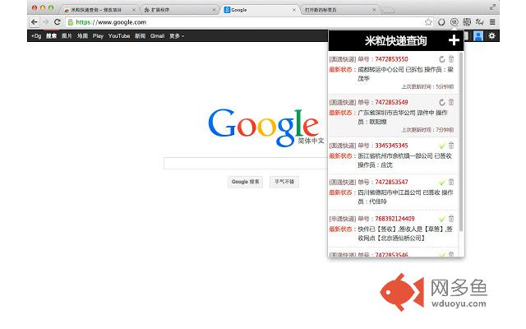Reload the page in browser toolbar
Image resolution: width=526 pixels, height=329 pixels.
point(58,22)
